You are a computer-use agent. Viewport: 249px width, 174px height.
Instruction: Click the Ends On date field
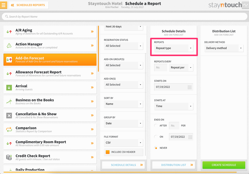click(181, 137)
